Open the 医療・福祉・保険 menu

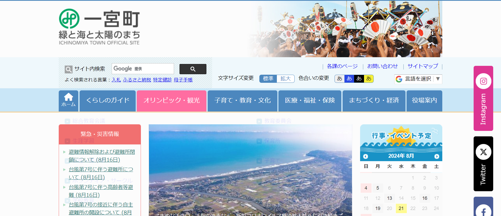tap(310, 101)
